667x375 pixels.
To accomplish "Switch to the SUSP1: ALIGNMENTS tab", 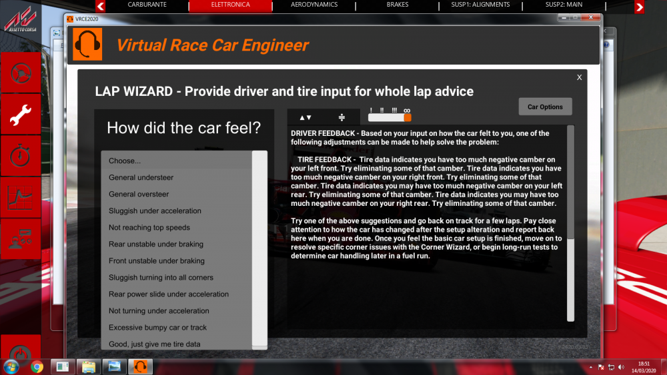I will 480,5.
